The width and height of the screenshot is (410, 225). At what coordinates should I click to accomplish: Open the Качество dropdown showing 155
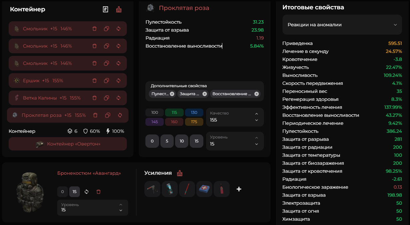pos(235,117)
